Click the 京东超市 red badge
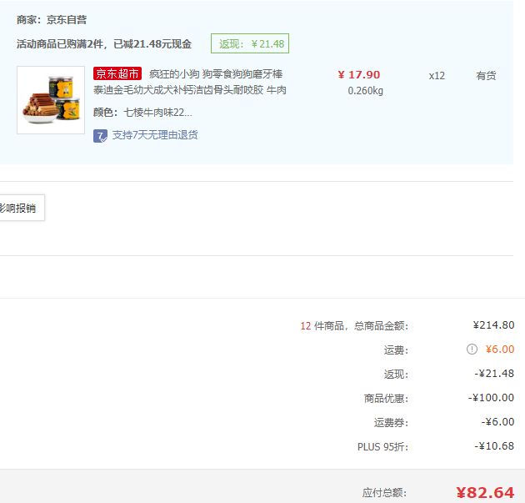 (x=117, y=73)
